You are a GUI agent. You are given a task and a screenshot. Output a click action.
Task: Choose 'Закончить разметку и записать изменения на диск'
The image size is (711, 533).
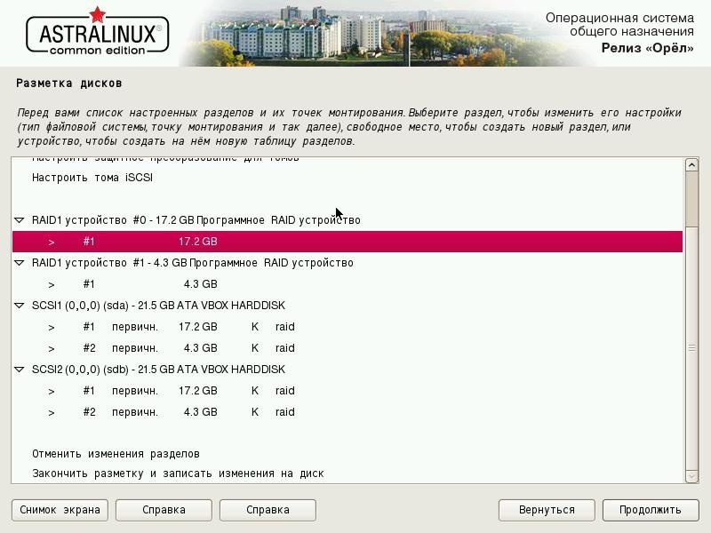coord(178,473)
